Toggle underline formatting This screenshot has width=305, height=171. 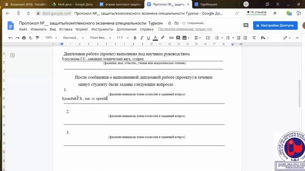[x=148, y=38]
